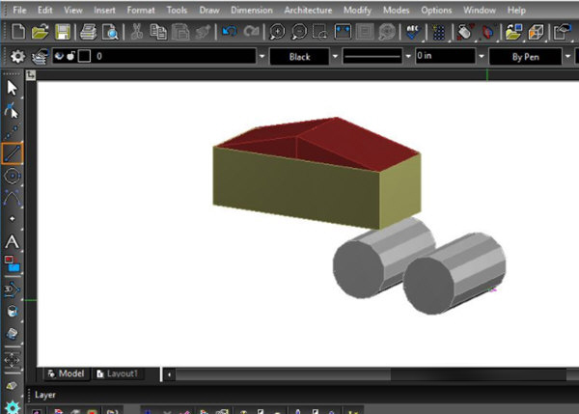579x414 pixels.
Task: Click the New document icon
Action: tap(17, 32)
